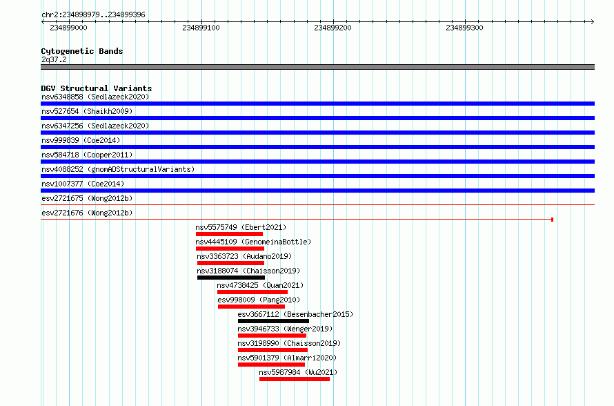Screen dimensions: 614x406
Task: Open nsv584718 (Cooper2011) variant label
Action: [87, 155]
